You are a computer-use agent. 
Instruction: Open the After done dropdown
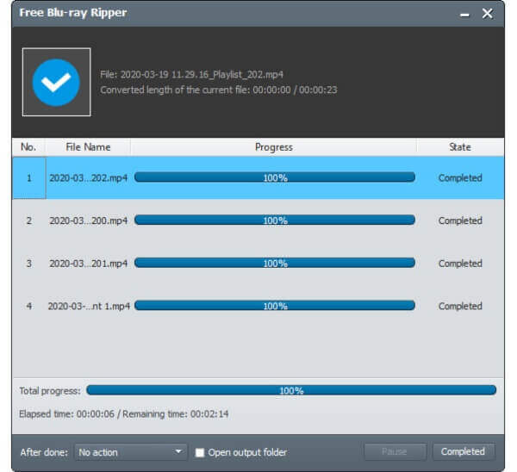pos(131,452)
